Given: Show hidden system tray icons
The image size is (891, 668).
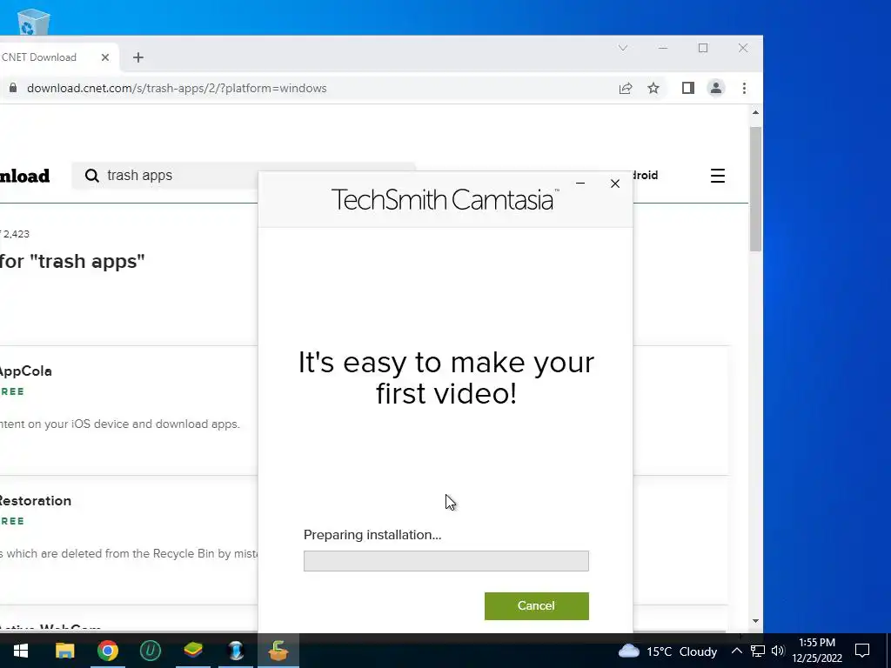Looking at the screenshot, I should pos(736,651).
